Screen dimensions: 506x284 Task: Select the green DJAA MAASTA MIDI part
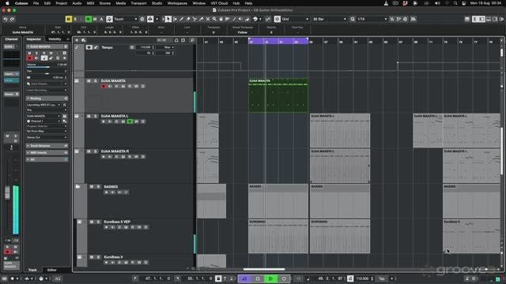click(x=278, y=95)
